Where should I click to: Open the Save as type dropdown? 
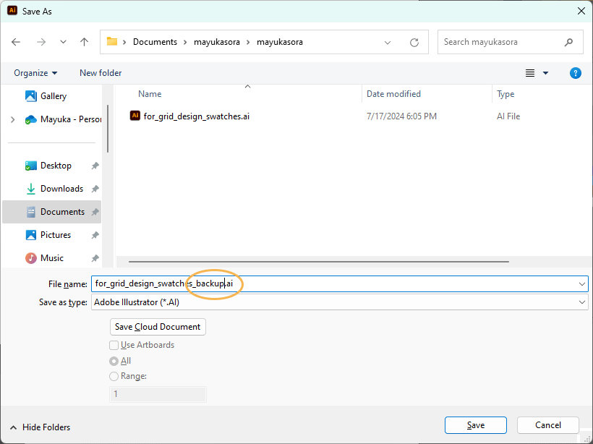point(339,302)
